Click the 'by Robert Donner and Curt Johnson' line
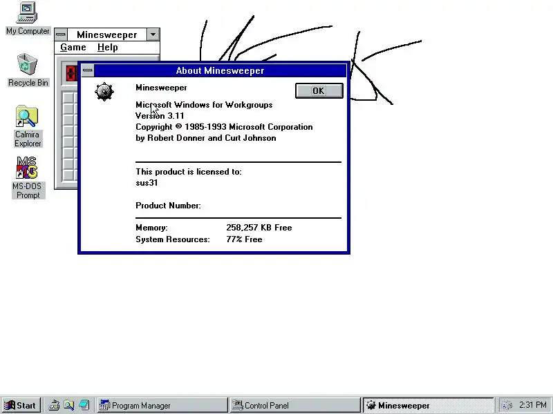This screenshot has width=553, height=414. pos(206,138)
